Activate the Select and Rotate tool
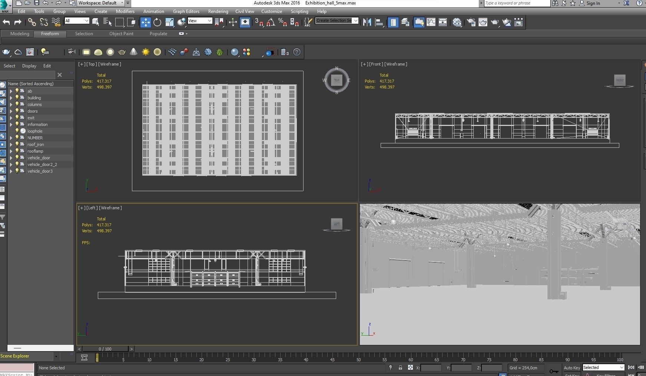 pyautogui.click(x=157, y=23)
